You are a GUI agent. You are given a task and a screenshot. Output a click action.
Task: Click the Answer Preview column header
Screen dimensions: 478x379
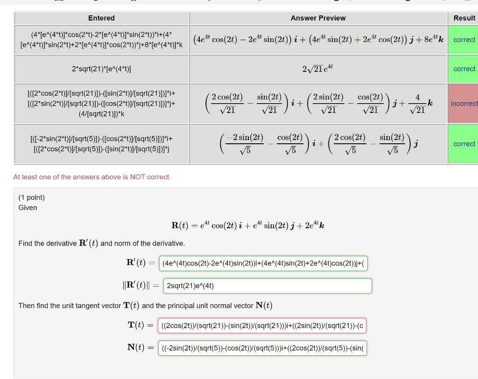tap(318, 18)
